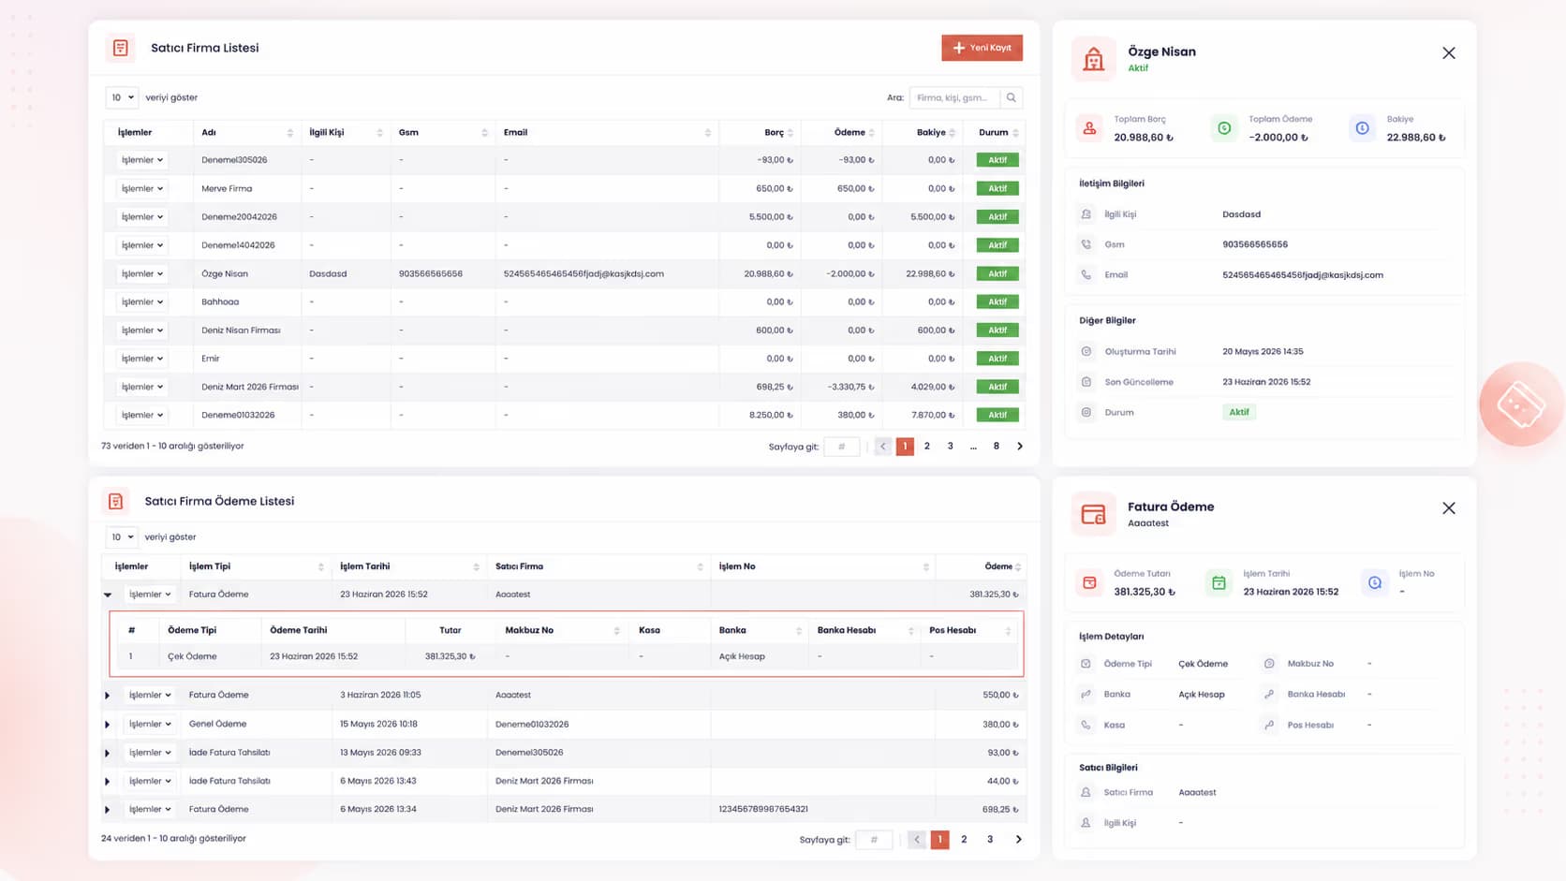
Task: Sort firm list by Borç column
Action: tap(790, 133)
